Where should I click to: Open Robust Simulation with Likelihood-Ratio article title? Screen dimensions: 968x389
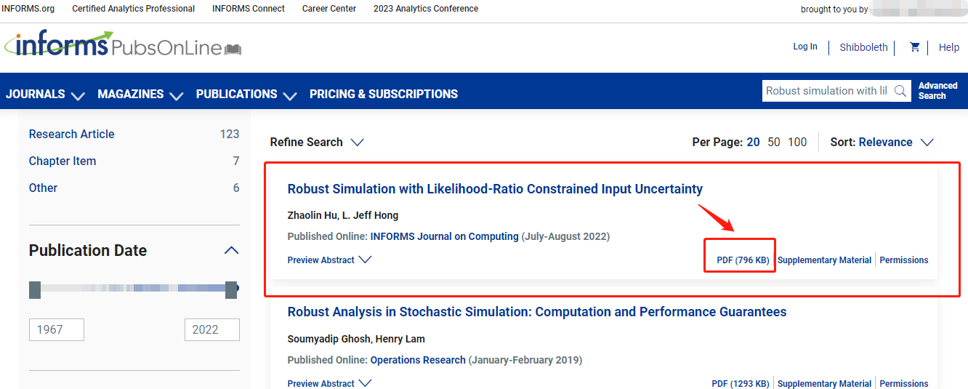point(495,189)
